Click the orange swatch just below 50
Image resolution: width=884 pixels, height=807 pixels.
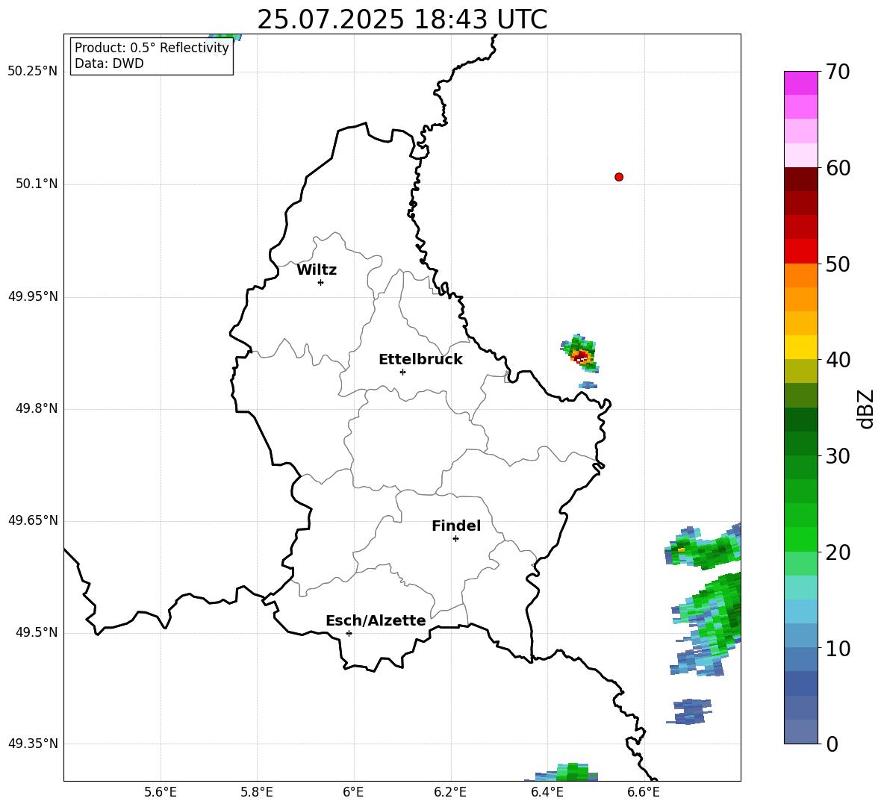801,275
